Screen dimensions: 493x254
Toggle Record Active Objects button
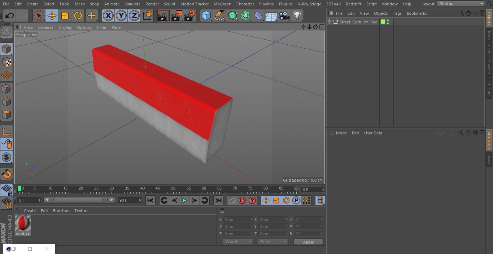pos(232,200)
